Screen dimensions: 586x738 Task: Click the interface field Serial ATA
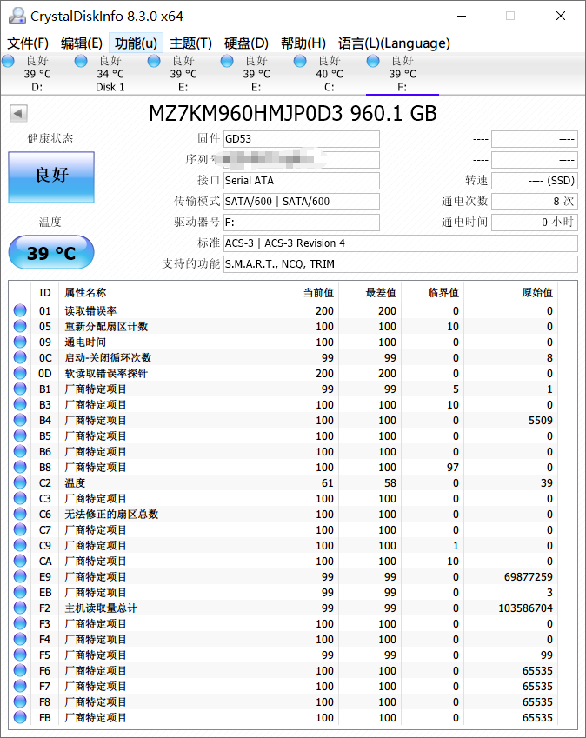(301, 180)
